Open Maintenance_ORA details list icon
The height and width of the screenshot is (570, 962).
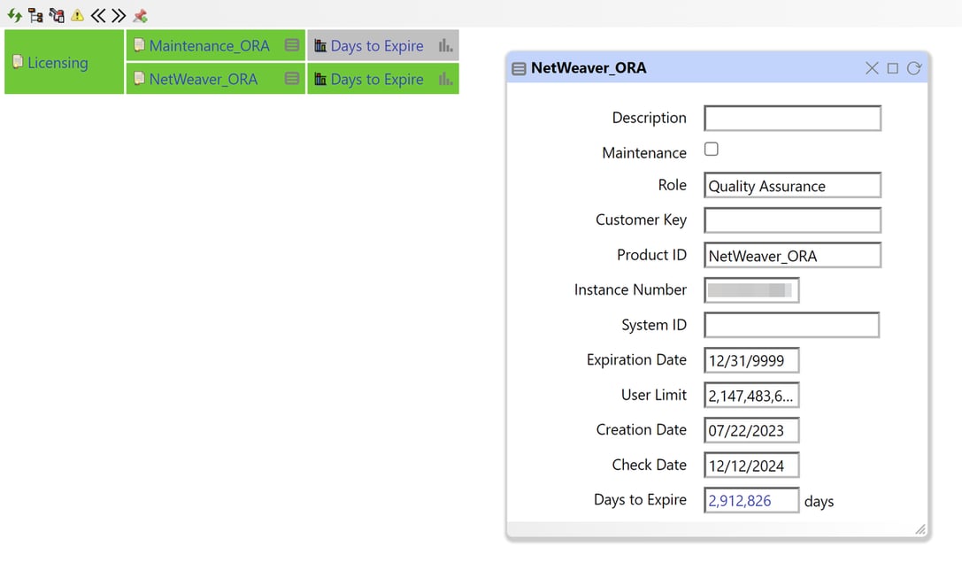pos(292,45)
